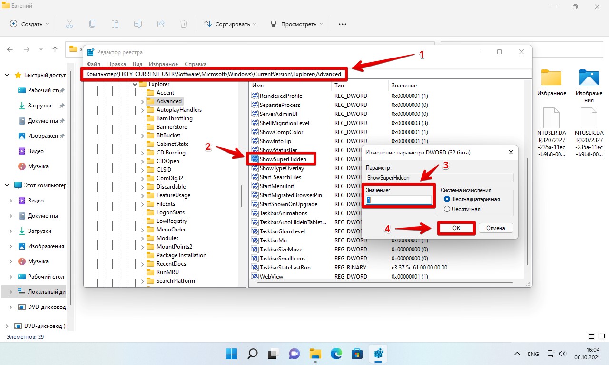
Task: Collapse the Explorer registry key
Action: 135,84
